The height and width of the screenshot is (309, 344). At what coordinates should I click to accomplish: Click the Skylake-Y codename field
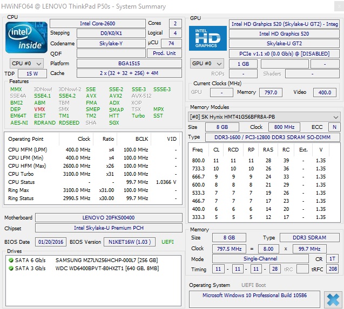pyautogui.click(x=112, y=44)
